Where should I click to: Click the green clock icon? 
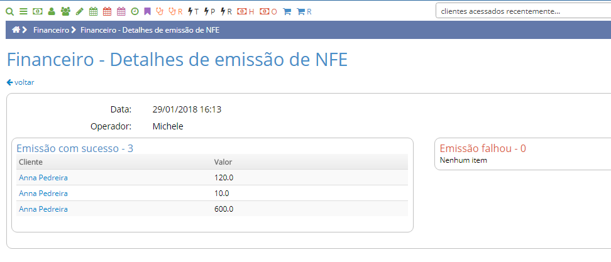click(x=135, y=11)
